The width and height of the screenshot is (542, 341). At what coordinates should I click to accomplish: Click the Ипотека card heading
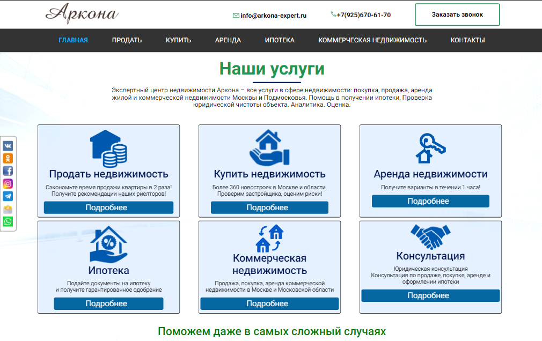coord(108,270)
